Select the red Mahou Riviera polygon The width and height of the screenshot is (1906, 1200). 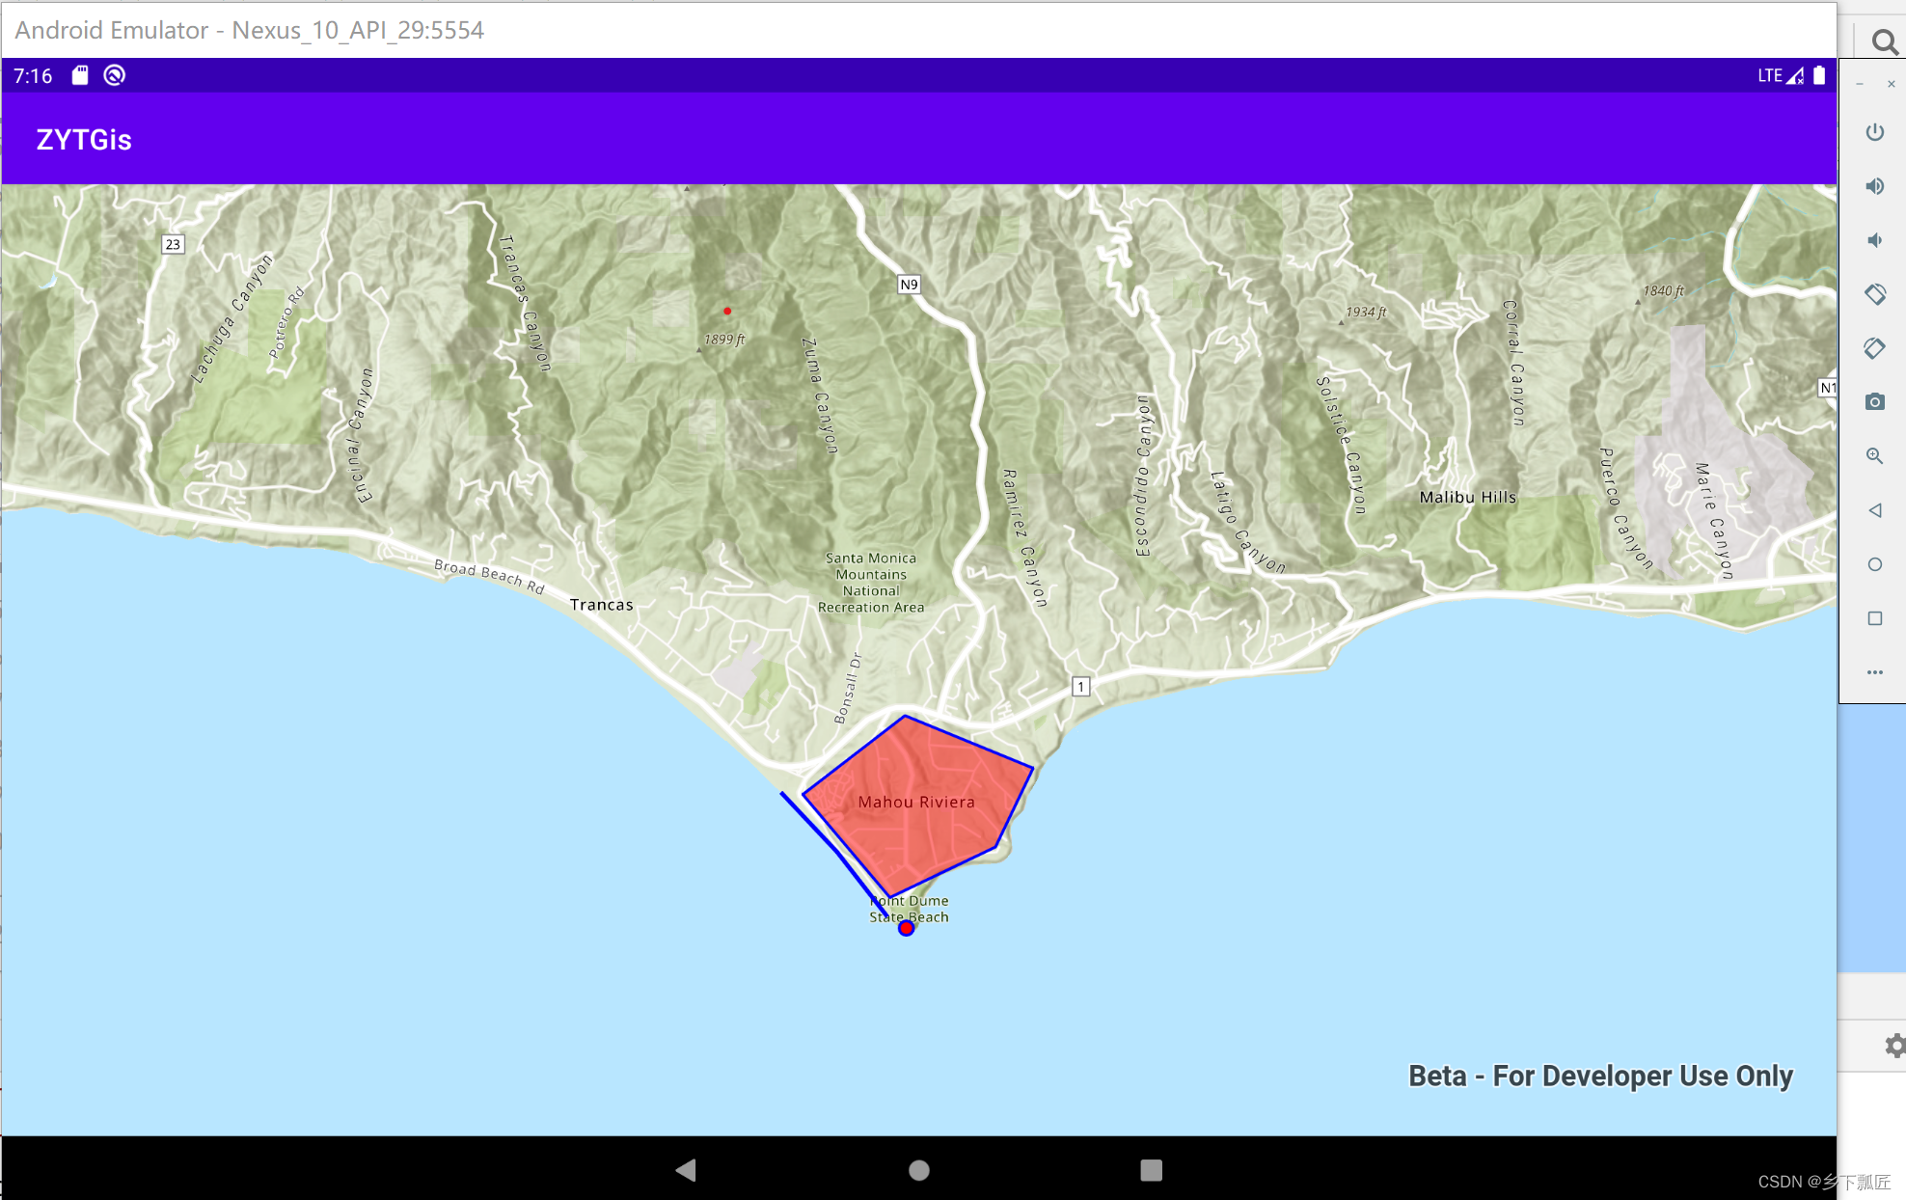(x=916, y=801)
